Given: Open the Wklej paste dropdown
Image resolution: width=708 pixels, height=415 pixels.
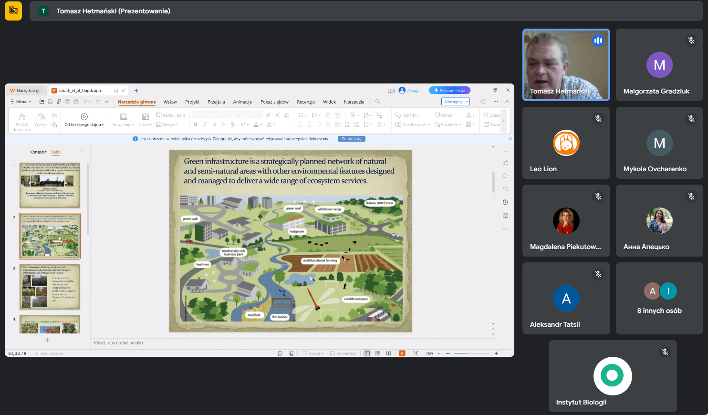Looking at the screenshot, I should coord(41,124).
